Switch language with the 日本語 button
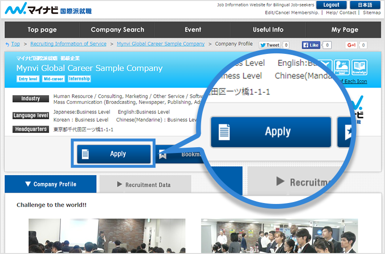The height and width of the screenshot is (254, 385). 365,5
